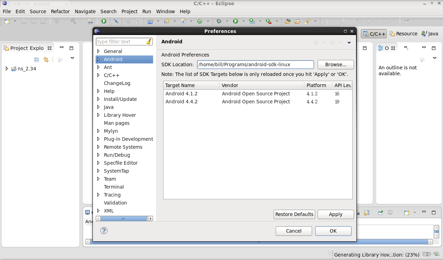
Task: Click the Browse... button
Action: point(336,64)
